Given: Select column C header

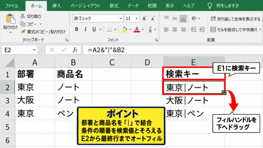Looking at the screenshot, I should pyautogui.click(x=112, y=62).
